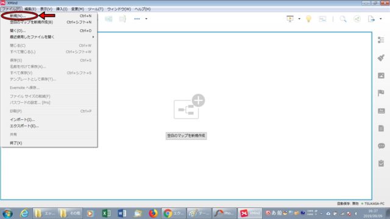Open the export dropdown arrow
This screenshot has width=390, height=219.
pyautogui.click(x=380, y=19)
